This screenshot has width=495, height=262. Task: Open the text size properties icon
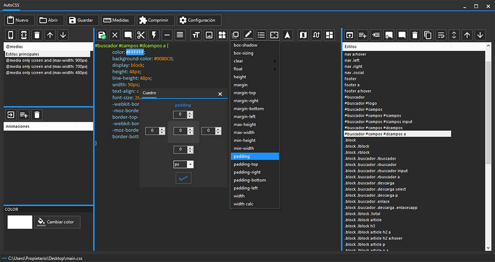196,35
